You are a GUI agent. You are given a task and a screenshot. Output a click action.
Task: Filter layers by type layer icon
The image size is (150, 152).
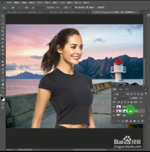[135, 94]
